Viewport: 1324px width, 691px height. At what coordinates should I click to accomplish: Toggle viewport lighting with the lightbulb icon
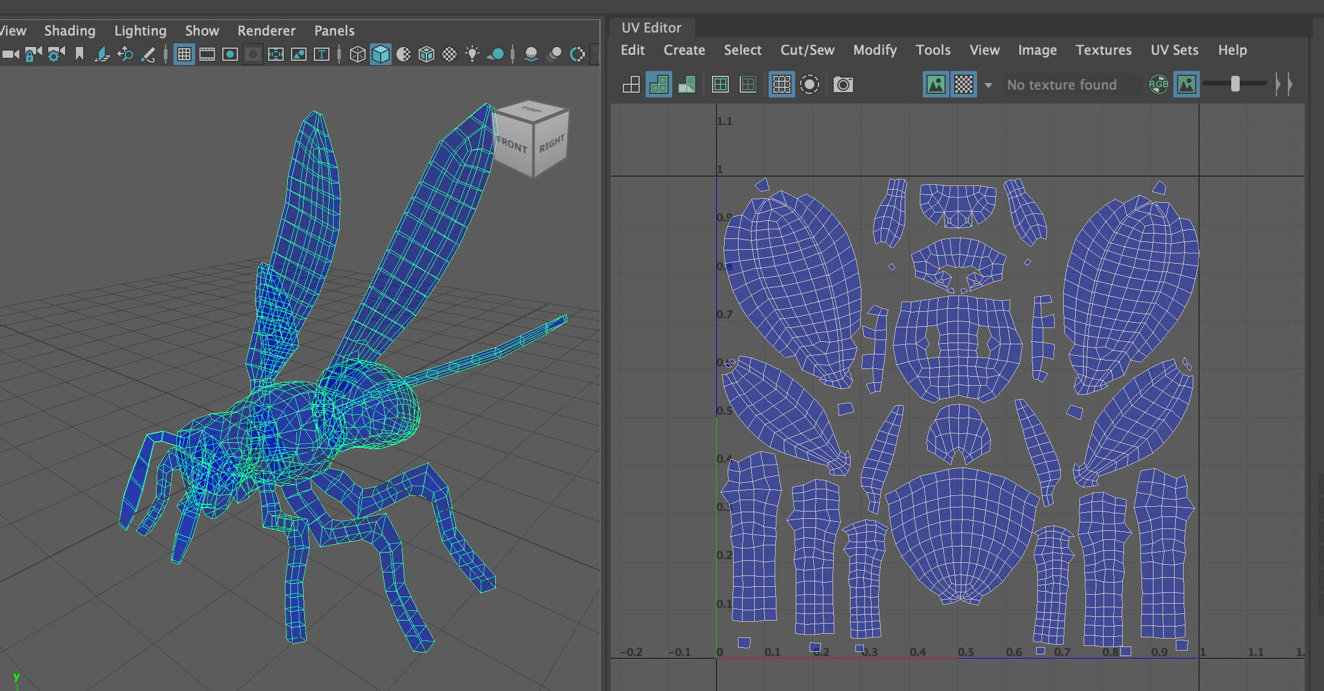click(472, 54)
